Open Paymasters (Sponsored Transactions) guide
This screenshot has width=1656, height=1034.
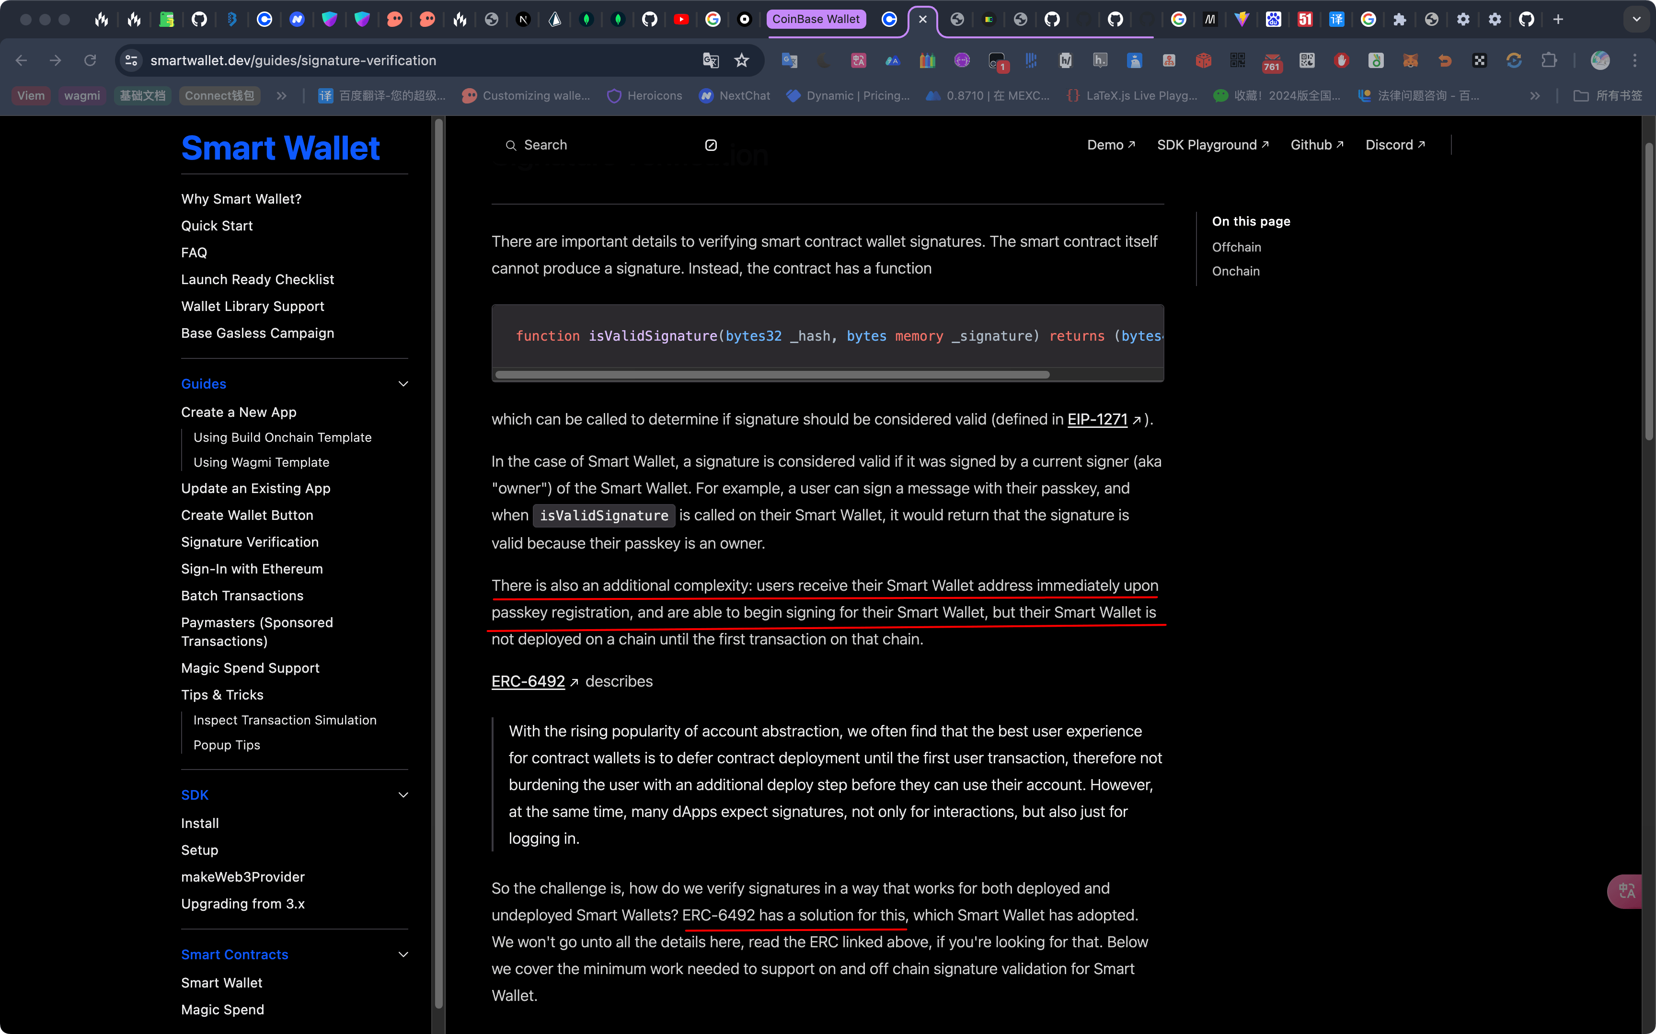tap(257, 632)
